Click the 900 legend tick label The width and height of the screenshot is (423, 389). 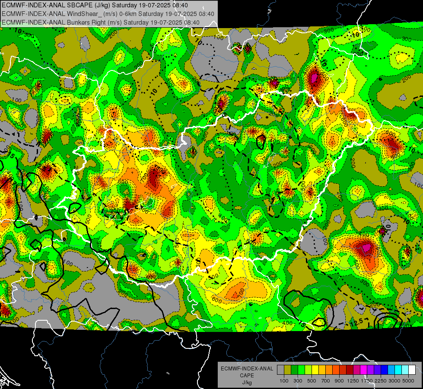tap(339, 381)
